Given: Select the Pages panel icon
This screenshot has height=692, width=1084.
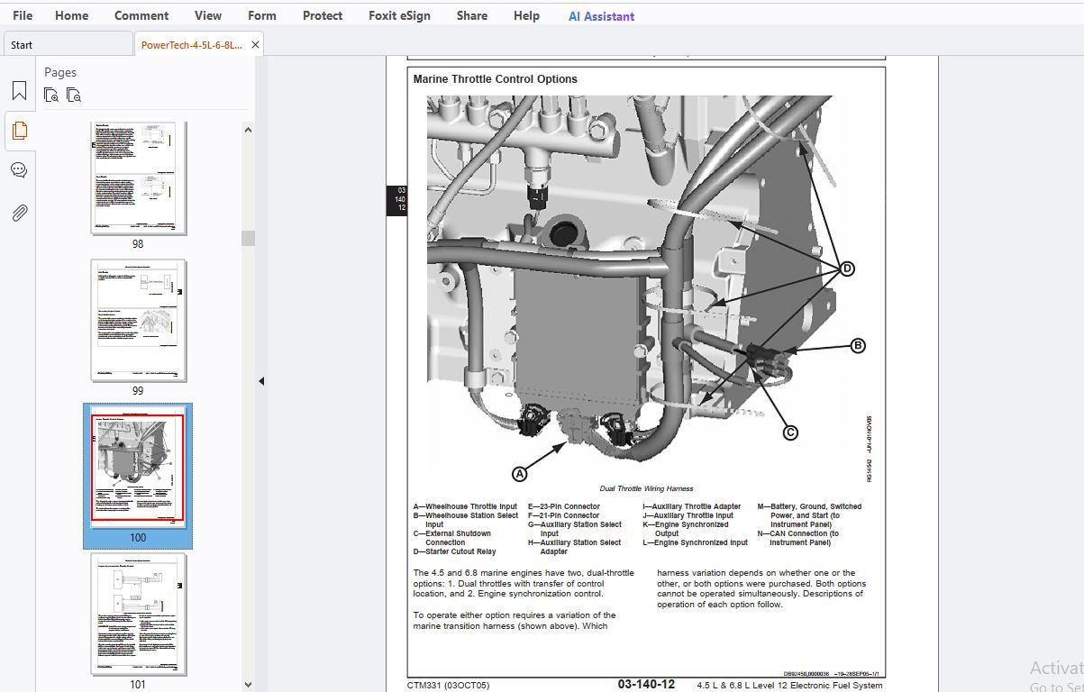Looking at the screenshot, I should coord(19,131).
